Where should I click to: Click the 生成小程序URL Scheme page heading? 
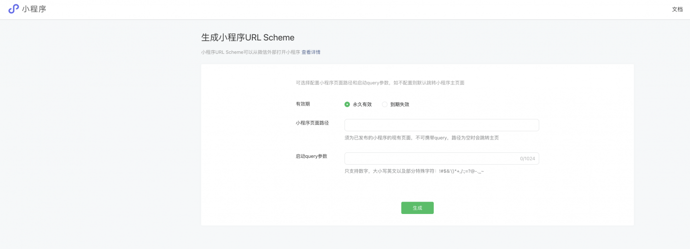[x=247, y=37]
